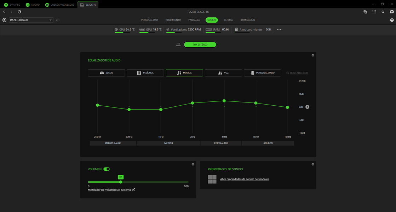Refresh the page with the reload icon
This screenshot has height=212, width=396.
(x=19, y=12)
